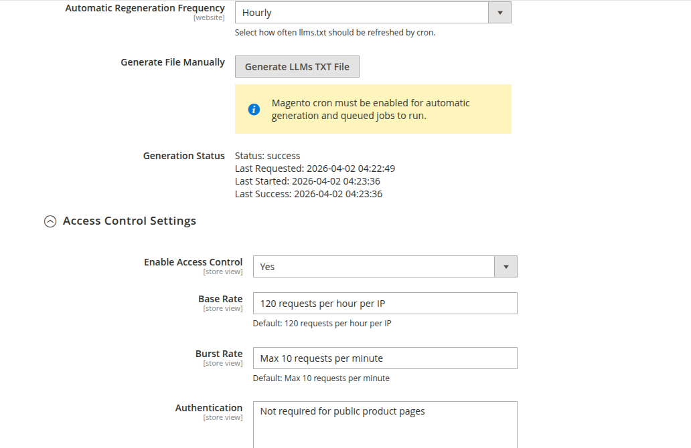Click the blue info icon in cron notice
691x448 pixels.
254,109
